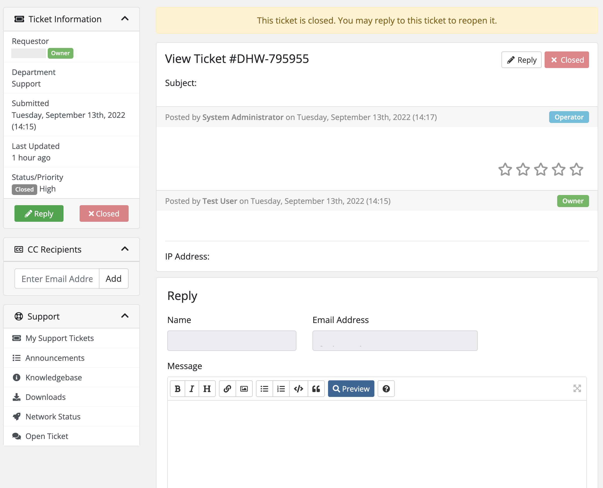The image size is (603, 488).
Task: Toggle bold formatting in message editor
Action: [177, 389]
